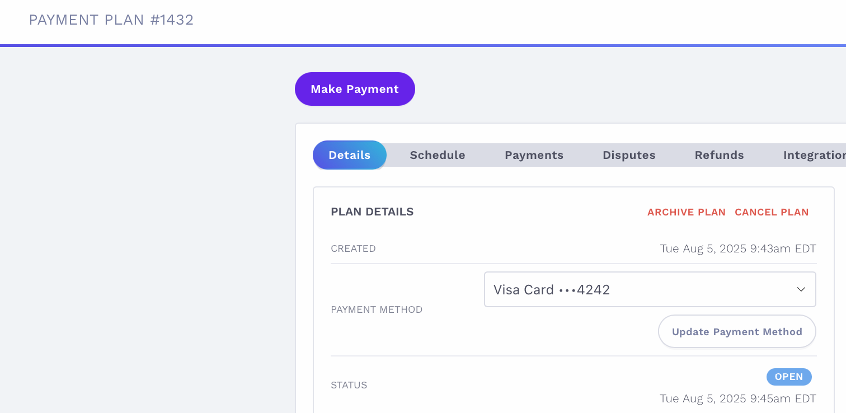Screen dimensions: 846x413
Task: Click the Make Payment button
Action: tap(355, 89)
